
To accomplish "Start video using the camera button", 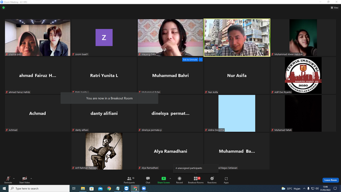I will (x=25, y=180).
